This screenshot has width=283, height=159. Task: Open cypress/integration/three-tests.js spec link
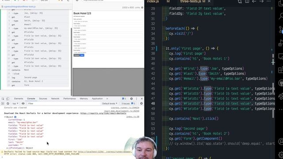[19, 7]
